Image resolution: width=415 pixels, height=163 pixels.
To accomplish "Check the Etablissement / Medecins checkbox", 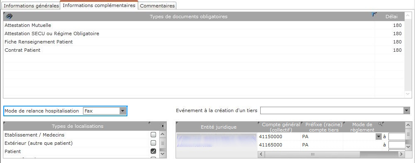I will click(x=153, y=135).
